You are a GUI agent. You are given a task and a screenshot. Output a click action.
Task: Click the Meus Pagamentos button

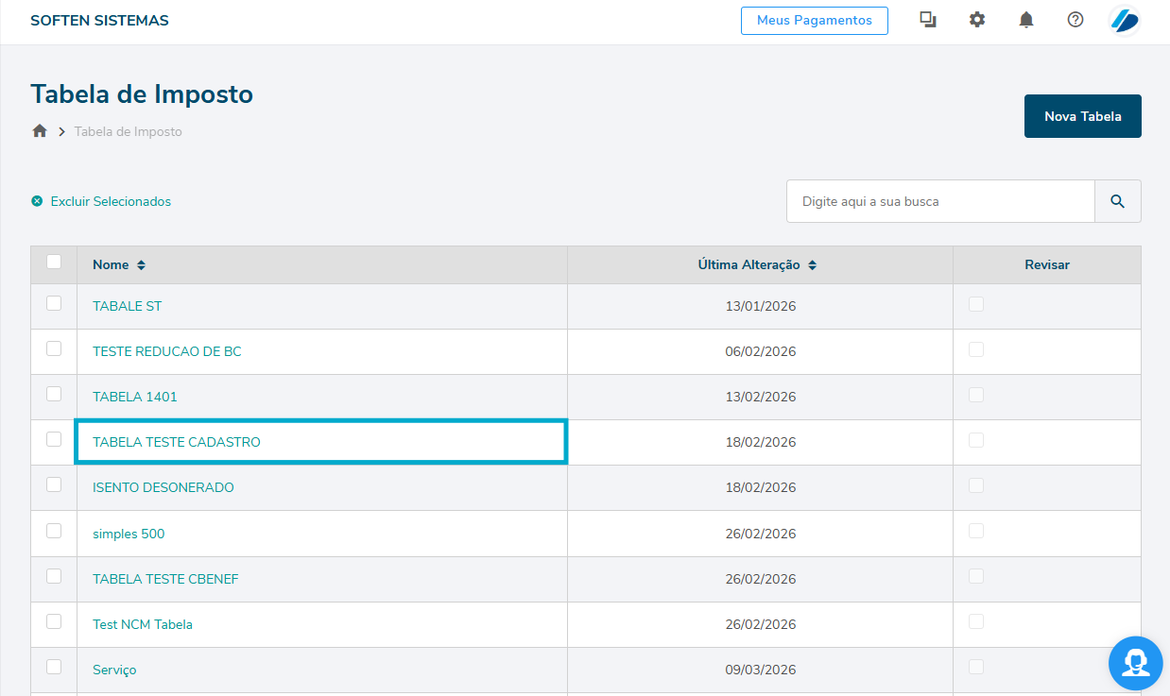tap(814, 21)
